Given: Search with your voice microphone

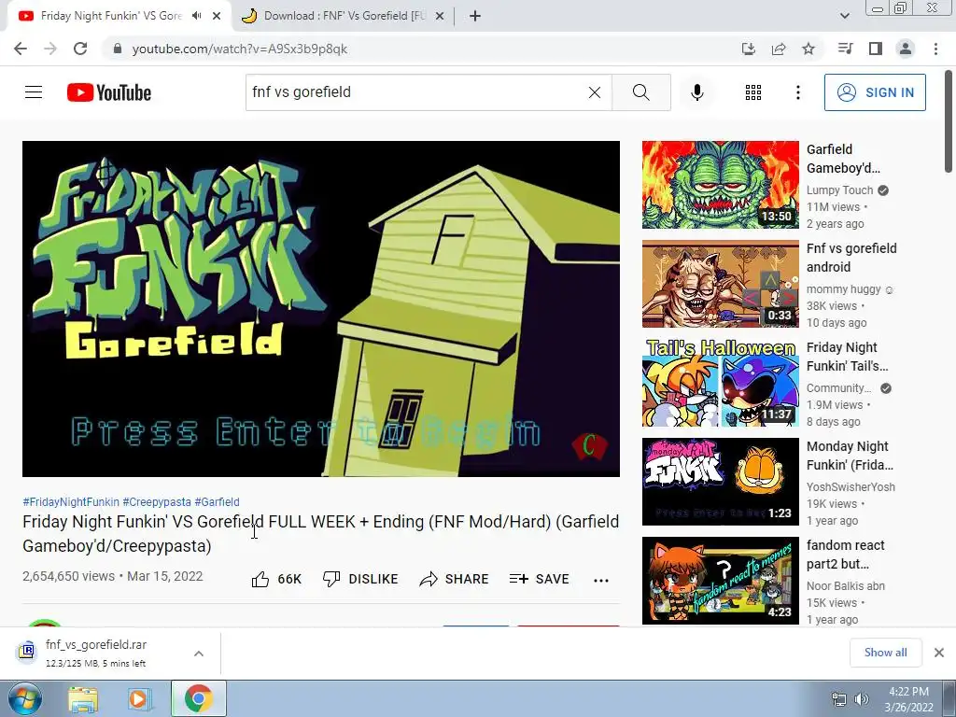Looking at the screenshot, I should click(x=696, y=92).
